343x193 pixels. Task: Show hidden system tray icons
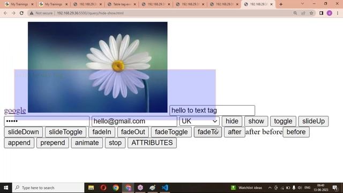point(270,188)
